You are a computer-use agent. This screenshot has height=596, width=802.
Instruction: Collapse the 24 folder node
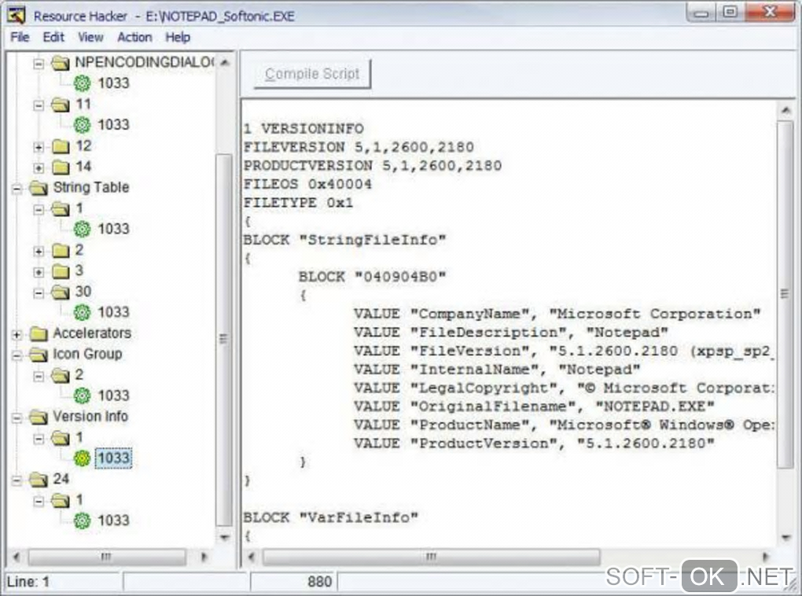[17, 480]
